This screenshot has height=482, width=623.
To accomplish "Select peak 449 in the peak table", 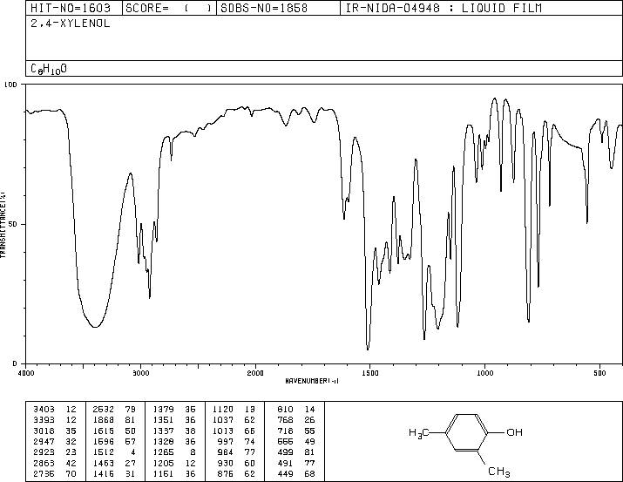I will (285, 473).
